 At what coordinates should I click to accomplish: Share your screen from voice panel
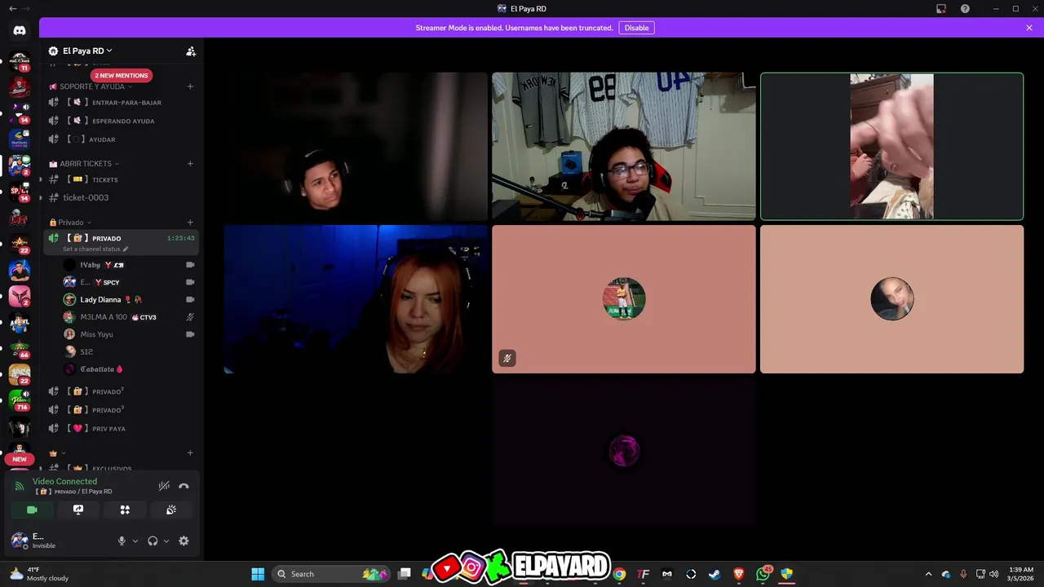[78, 510]
